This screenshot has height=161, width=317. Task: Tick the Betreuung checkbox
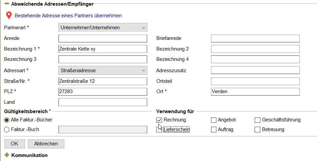click(257, 129)
